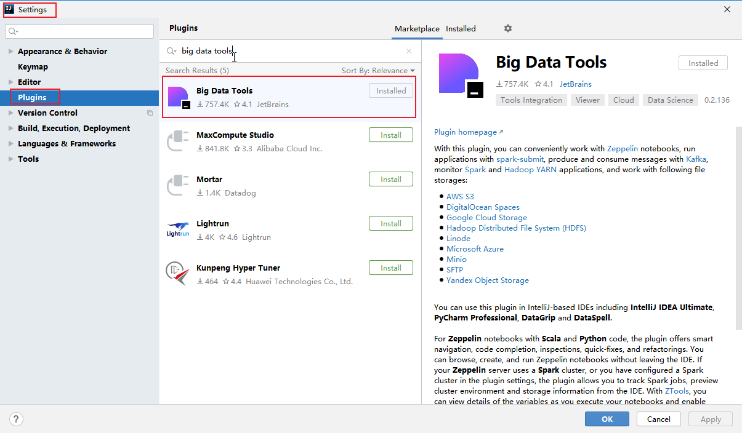Click the MaxCompute Studio plug icon

[179, 141]
